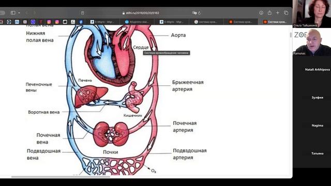Open the infinity logo pinned tab
331x186 pixels.
coord(17,22)
